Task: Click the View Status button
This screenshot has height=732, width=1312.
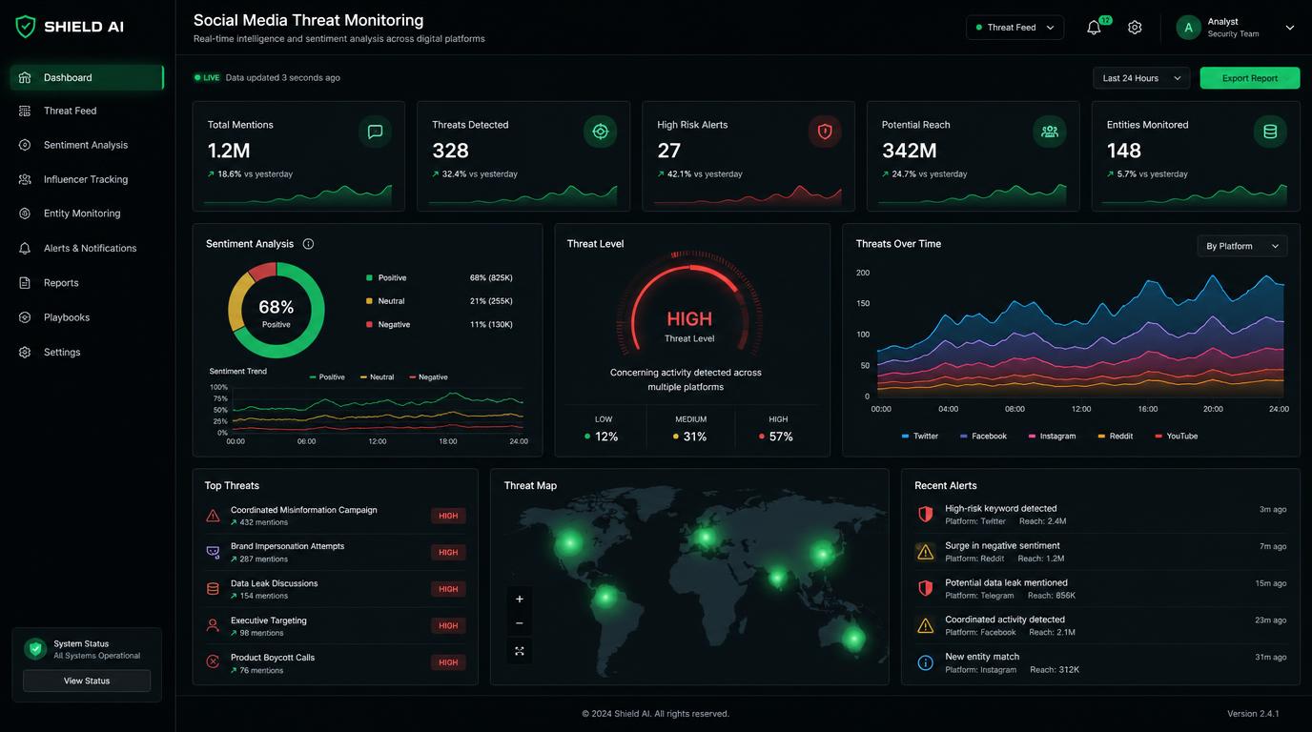Action: coord(87,681)
